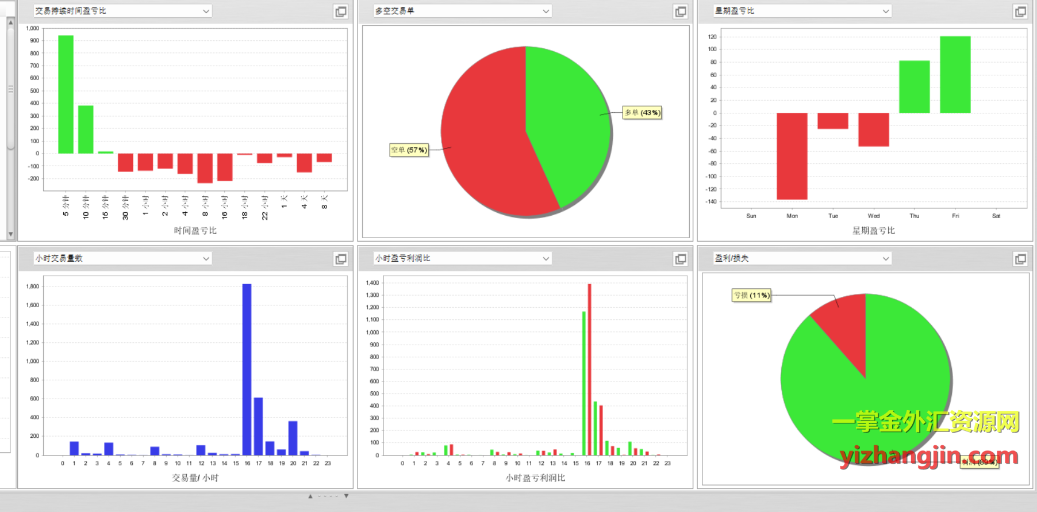
Task: Open the 交易持续时间盈亏比 dropdown
Action: tap(206, 12)
